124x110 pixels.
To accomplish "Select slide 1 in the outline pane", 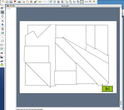I will (9, 9).
